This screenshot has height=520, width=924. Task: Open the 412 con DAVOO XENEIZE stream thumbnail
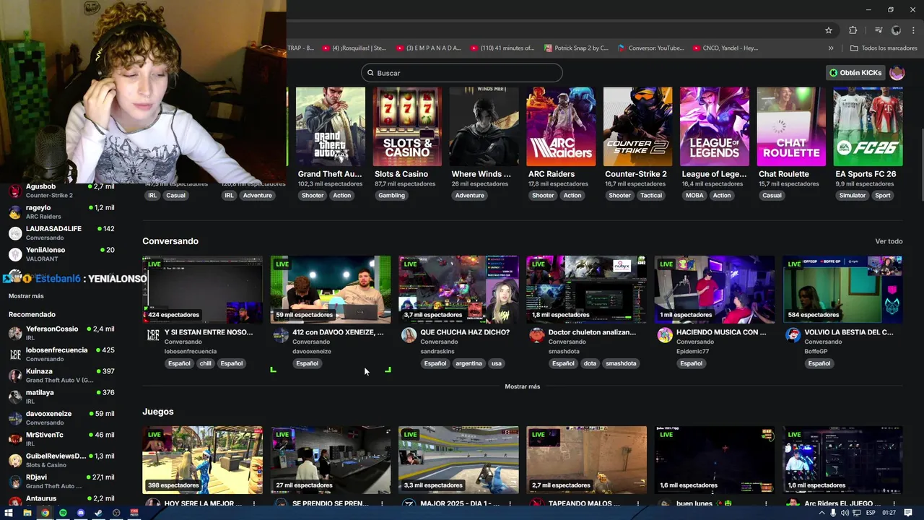331,290
